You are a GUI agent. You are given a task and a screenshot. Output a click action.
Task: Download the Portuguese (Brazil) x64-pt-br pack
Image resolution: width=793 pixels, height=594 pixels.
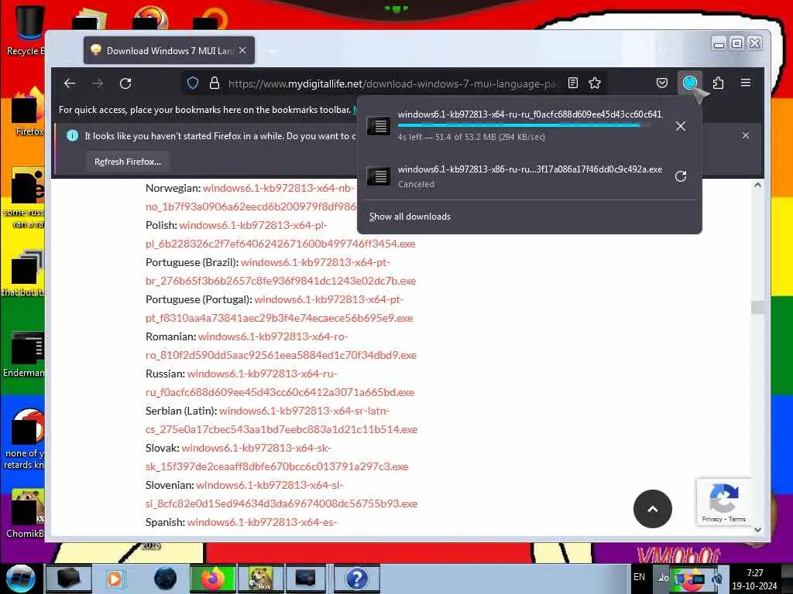click(280, 271)
